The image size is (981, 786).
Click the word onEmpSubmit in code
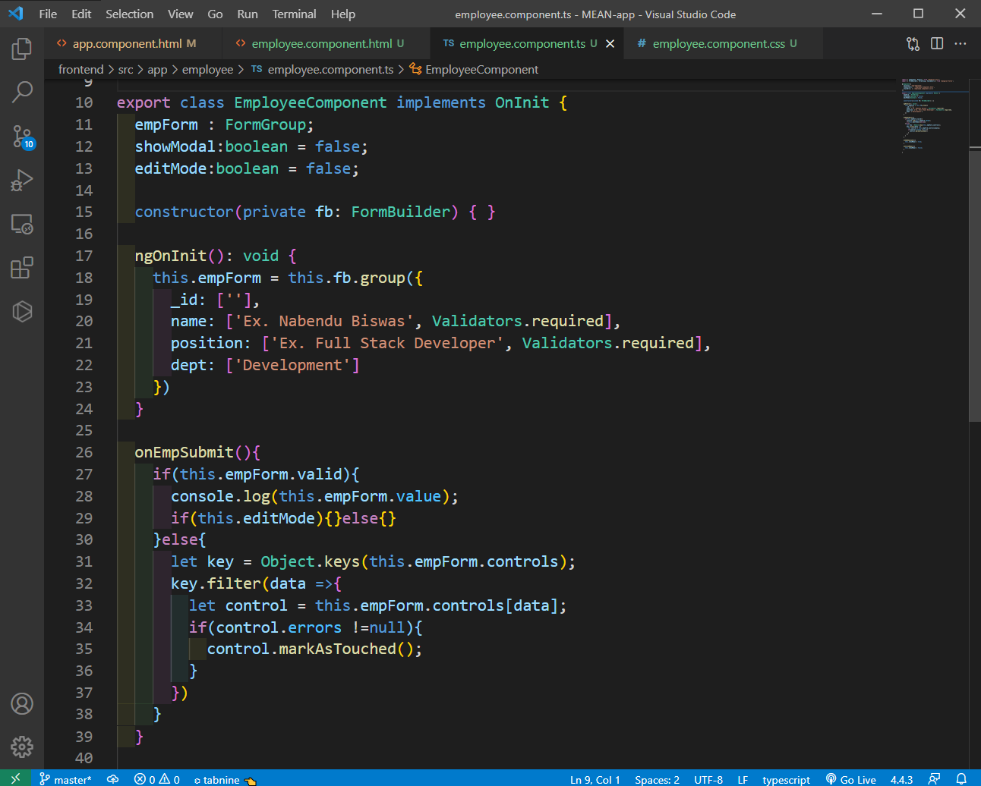point(185,452)
